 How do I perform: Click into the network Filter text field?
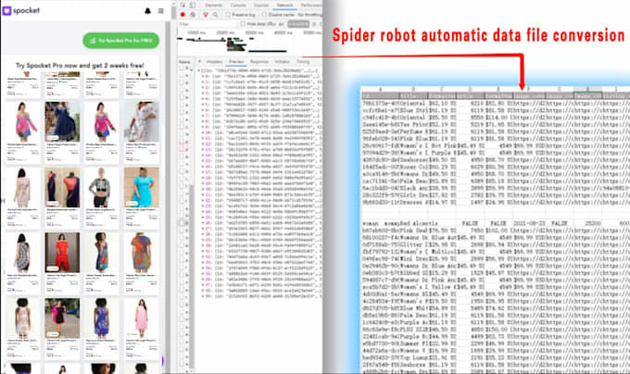(x=207, y=24)
